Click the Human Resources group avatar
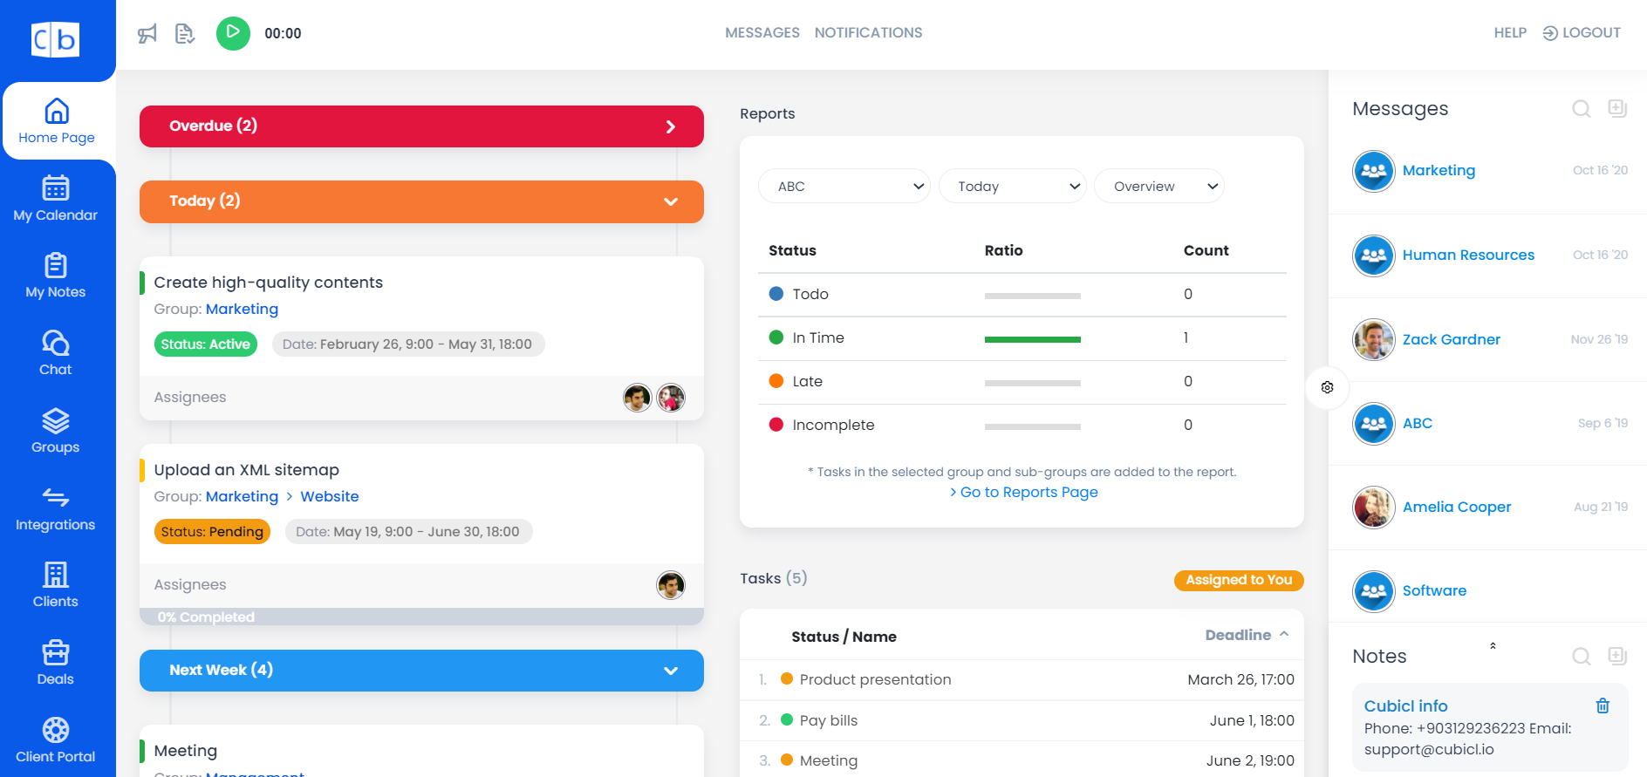 click(1374, 256)
